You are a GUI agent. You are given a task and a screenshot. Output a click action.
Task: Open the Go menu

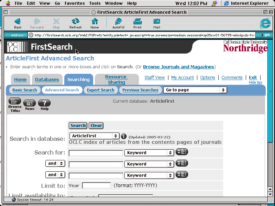57,3
